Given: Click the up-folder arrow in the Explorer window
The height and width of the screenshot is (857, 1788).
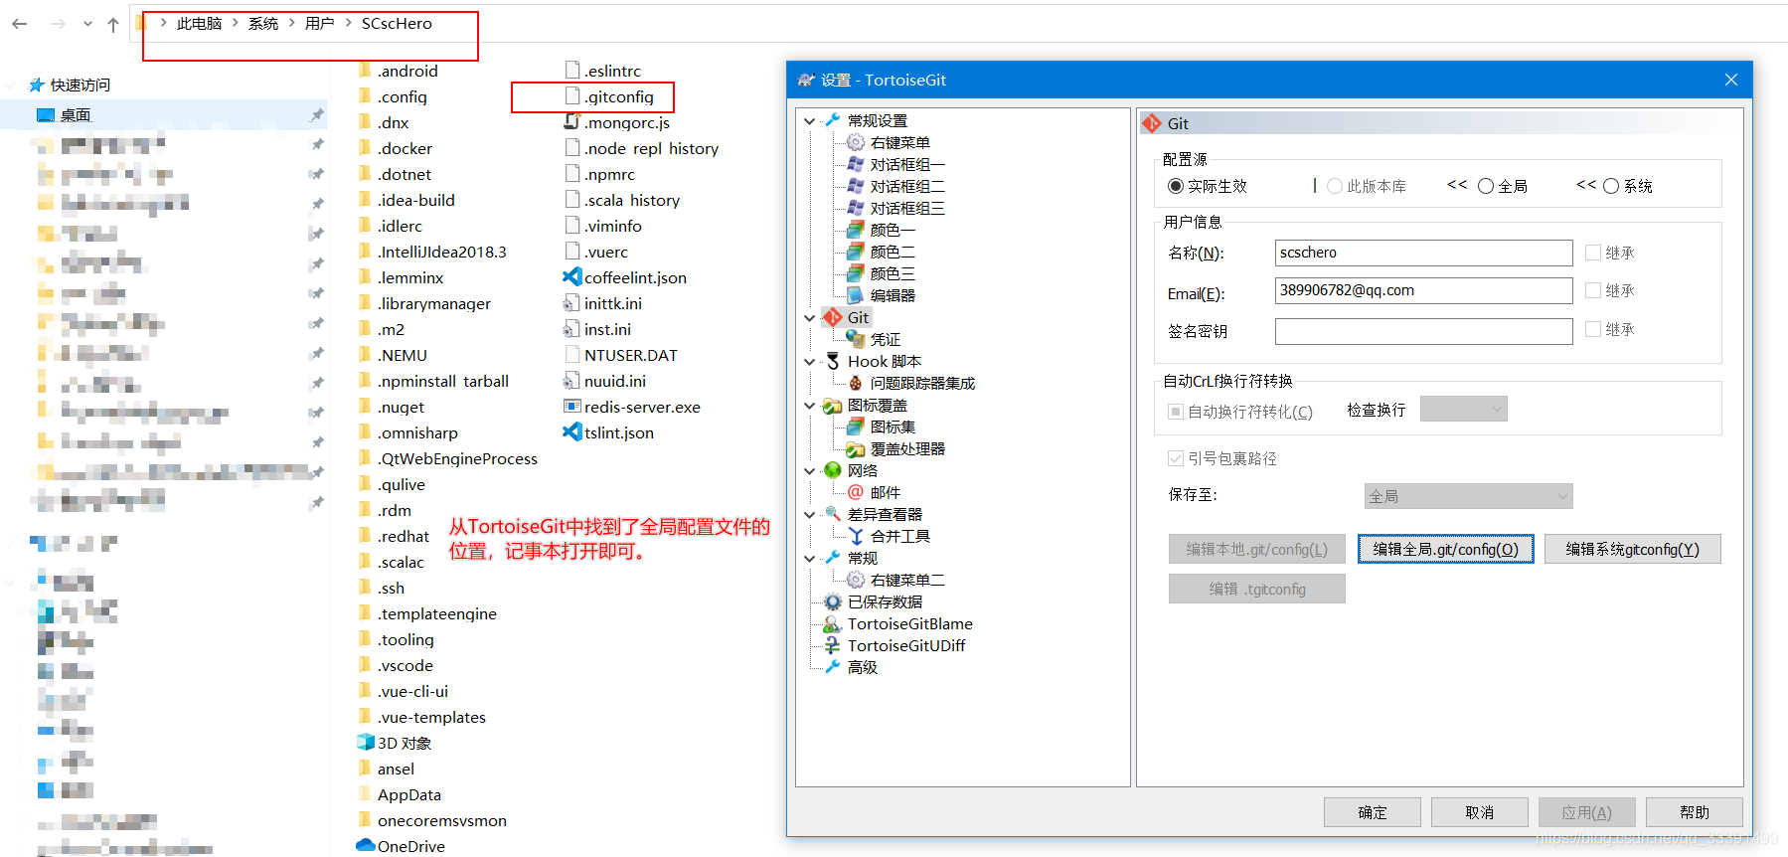Looking at the screenshot, I should [x=113, y=24].
